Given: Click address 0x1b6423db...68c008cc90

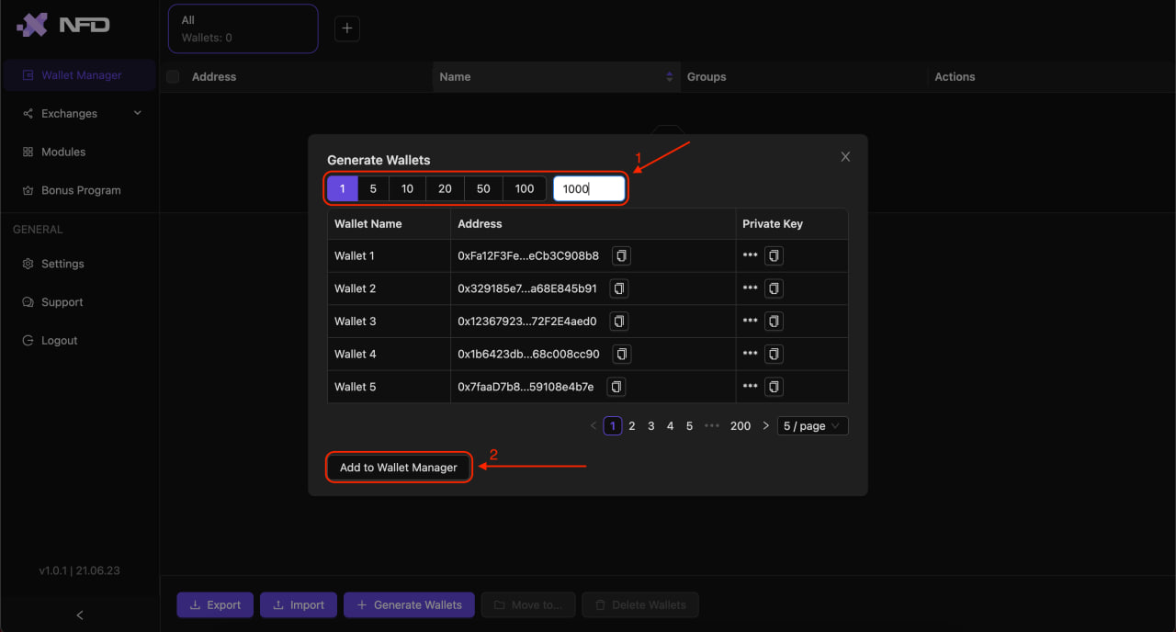Looking at the screenshot, I should [x=528, y=354].
